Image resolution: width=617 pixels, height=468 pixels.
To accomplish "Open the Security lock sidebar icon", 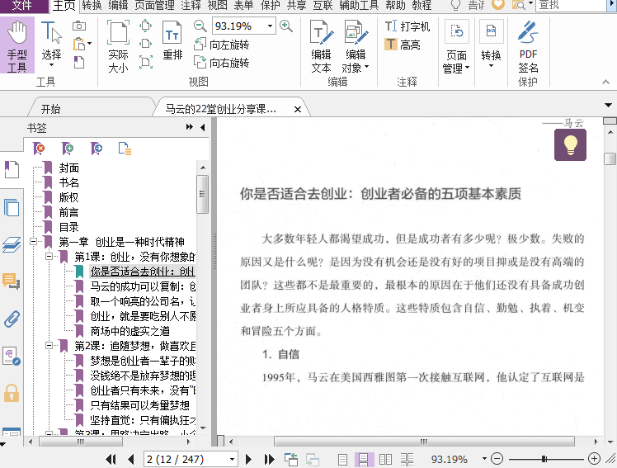I will coord(12,393).
